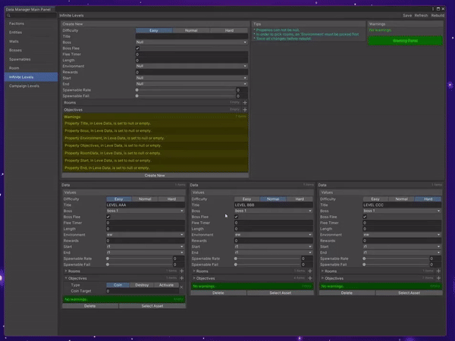Click Select Asset for LEVEL CCC
Image resolution: width=455 pixels, height=341 pixels.
point(409,293)
